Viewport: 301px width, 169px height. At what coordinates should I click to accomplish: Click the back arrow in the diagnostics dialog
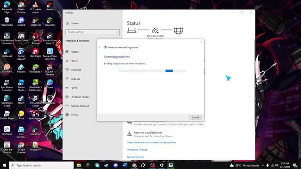(x=100, y=47)
